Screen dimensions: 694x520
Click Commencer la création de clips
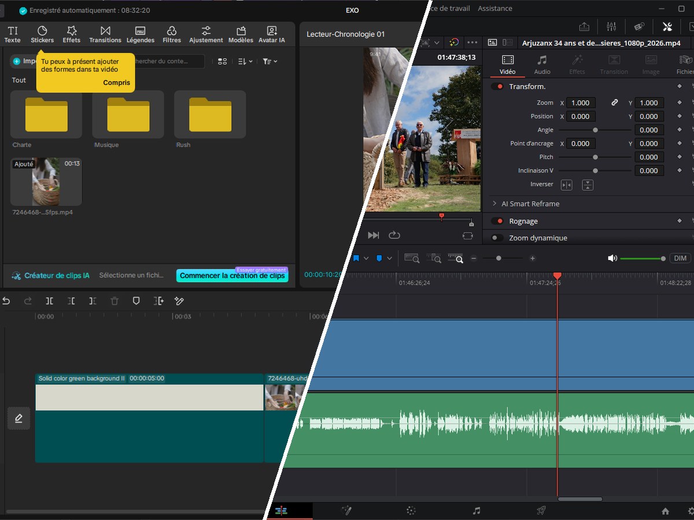pyautogui.click(x=232, y=276)
